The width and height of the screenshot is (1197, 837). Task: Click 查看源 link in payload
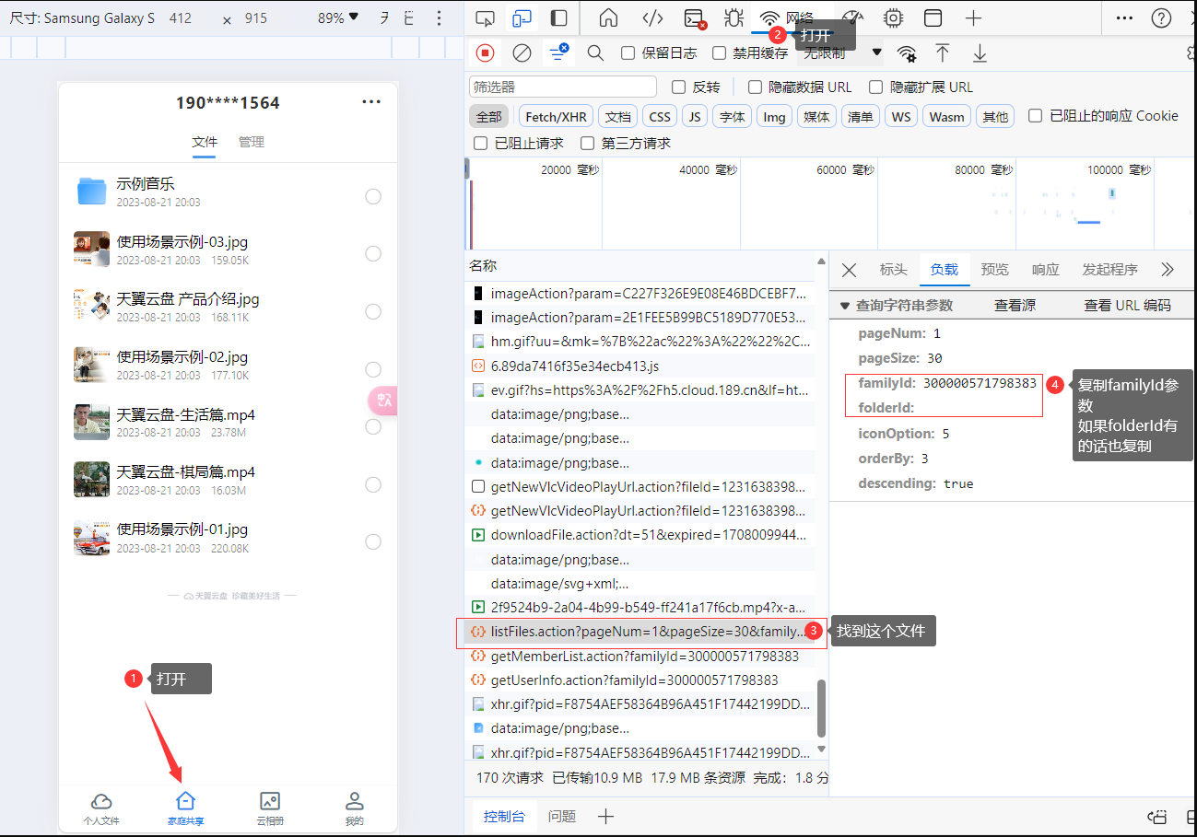[x=1015, y=306]
